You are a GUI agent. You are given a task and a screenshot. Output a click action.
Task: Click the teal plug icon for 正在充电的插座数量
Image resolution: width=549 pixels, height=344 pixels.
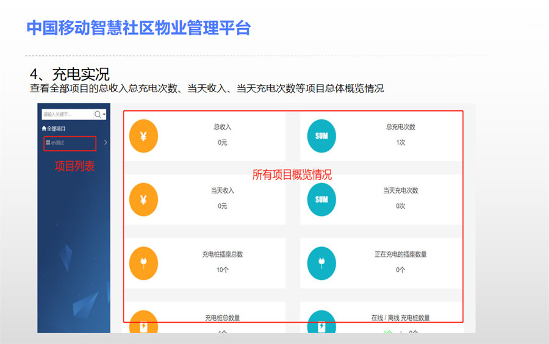(321, 263)
